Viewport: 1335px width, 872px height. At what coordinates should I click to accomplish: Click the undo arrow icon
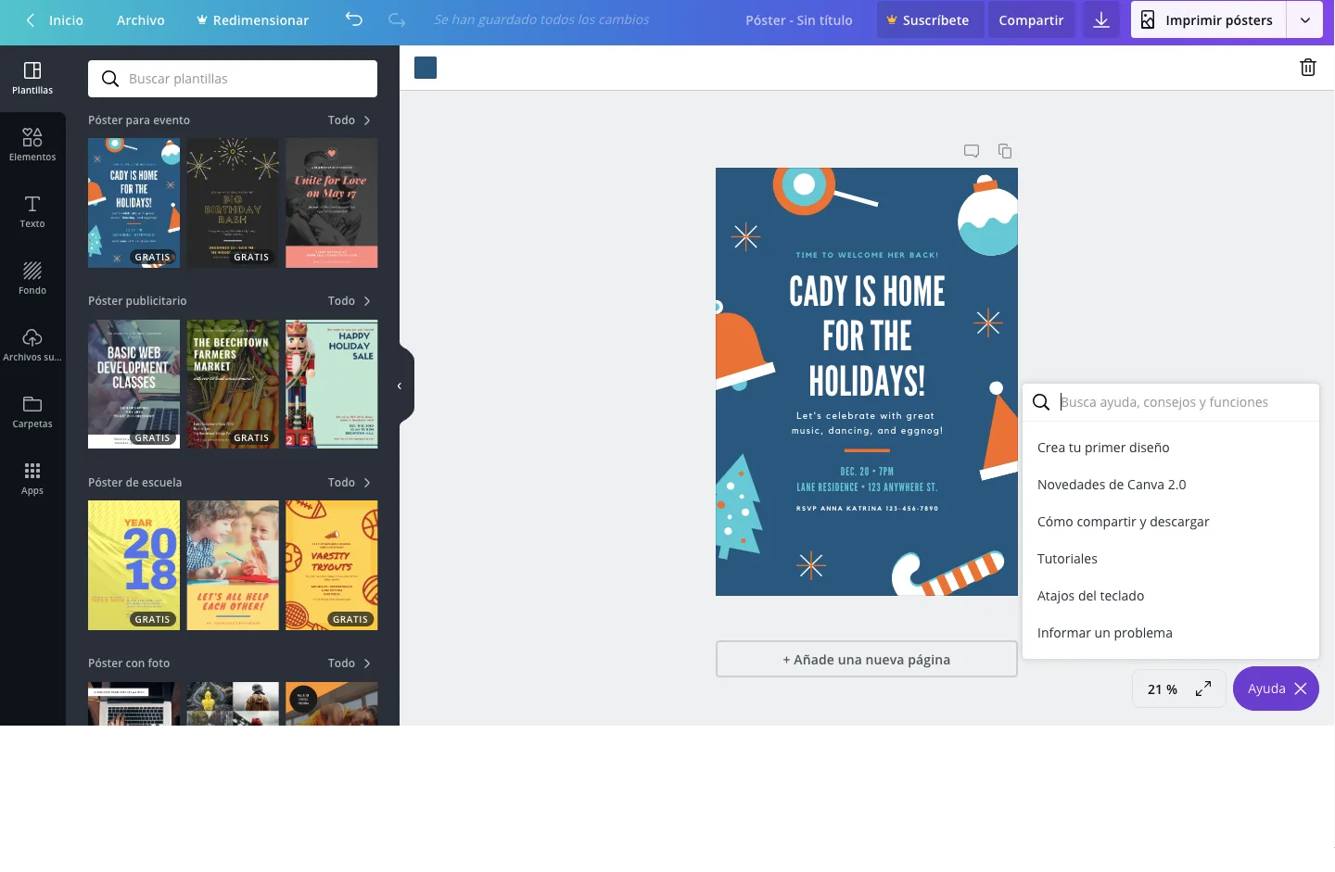(354, 19)
